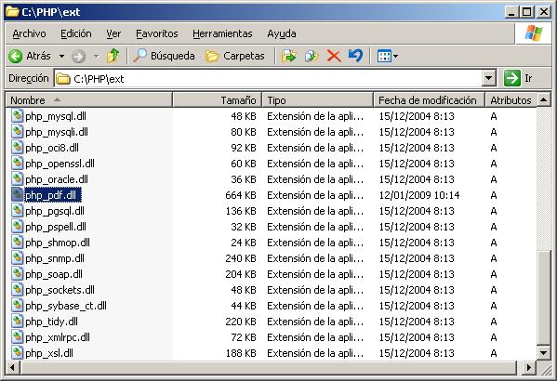Screen dimensions: 557x381
Task: Expand the address bar dropdown
Action: coord(489,78)
